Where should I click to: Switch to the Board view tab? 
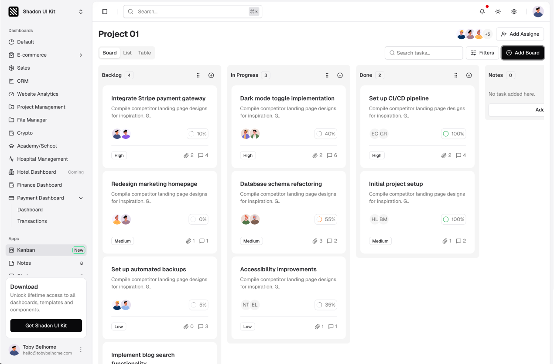click(109, 53)
